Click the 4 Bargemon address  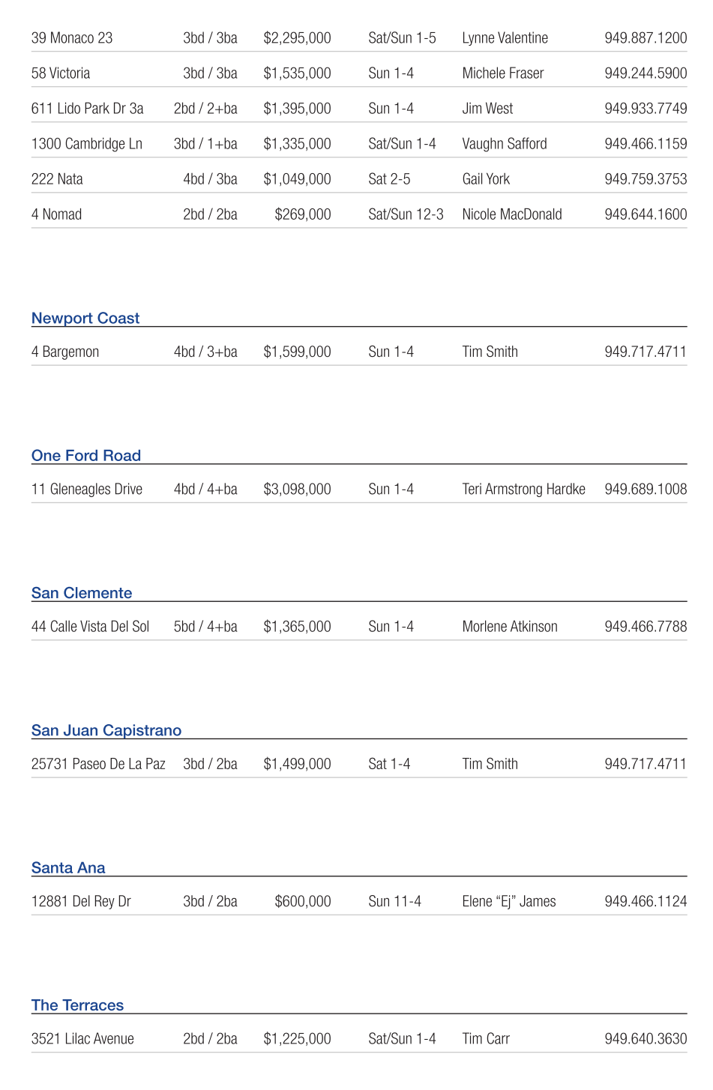pyautogui.click(x=65, y=352)
